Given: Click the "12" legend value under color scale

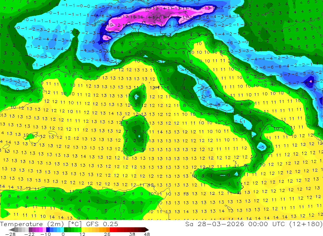Looking at the screenshot, I should (x=82, y=234).
